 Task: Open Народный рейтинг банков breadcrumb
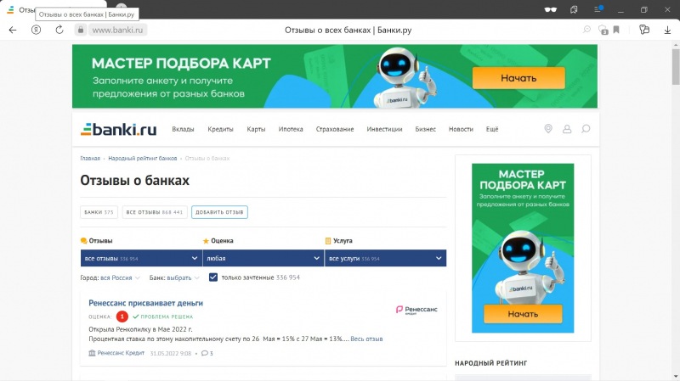pos(143,159)
